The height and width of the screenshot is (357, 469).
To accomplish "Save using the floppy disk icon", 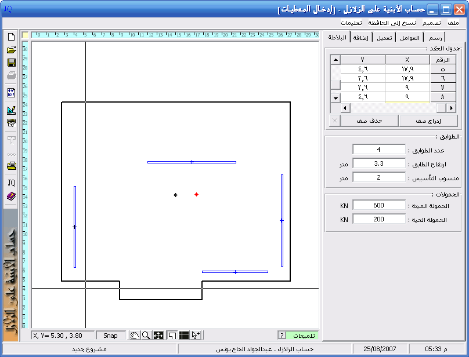I will [x=11, y=63].
